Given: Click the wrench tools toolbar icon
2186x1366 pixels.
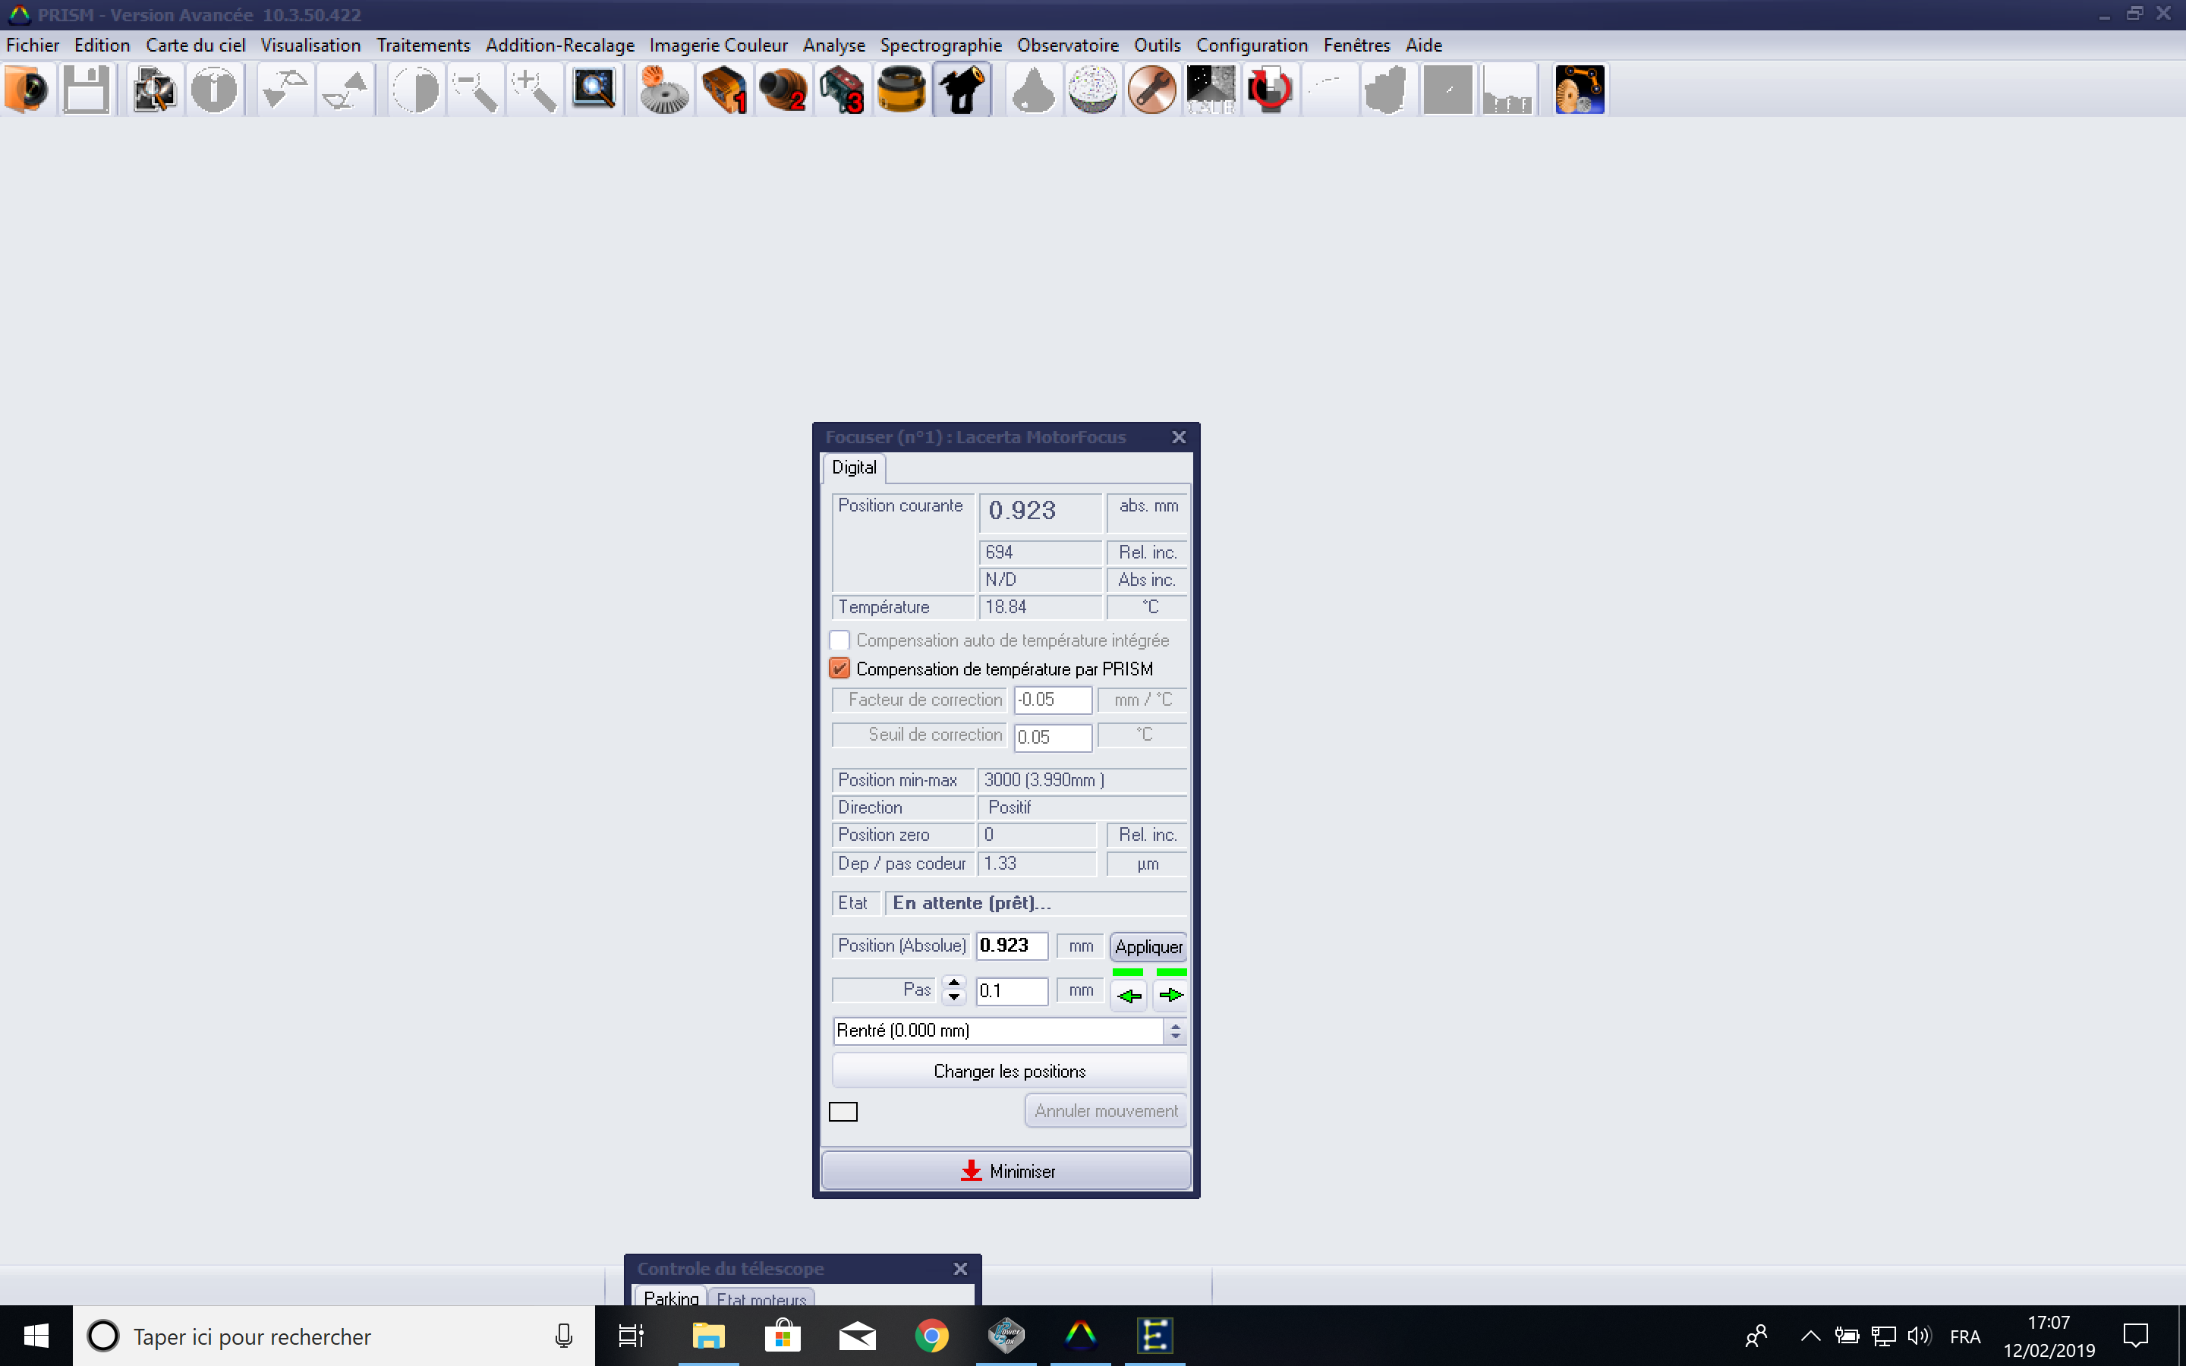Looking at the screenshot, I should coord(1151,90).
